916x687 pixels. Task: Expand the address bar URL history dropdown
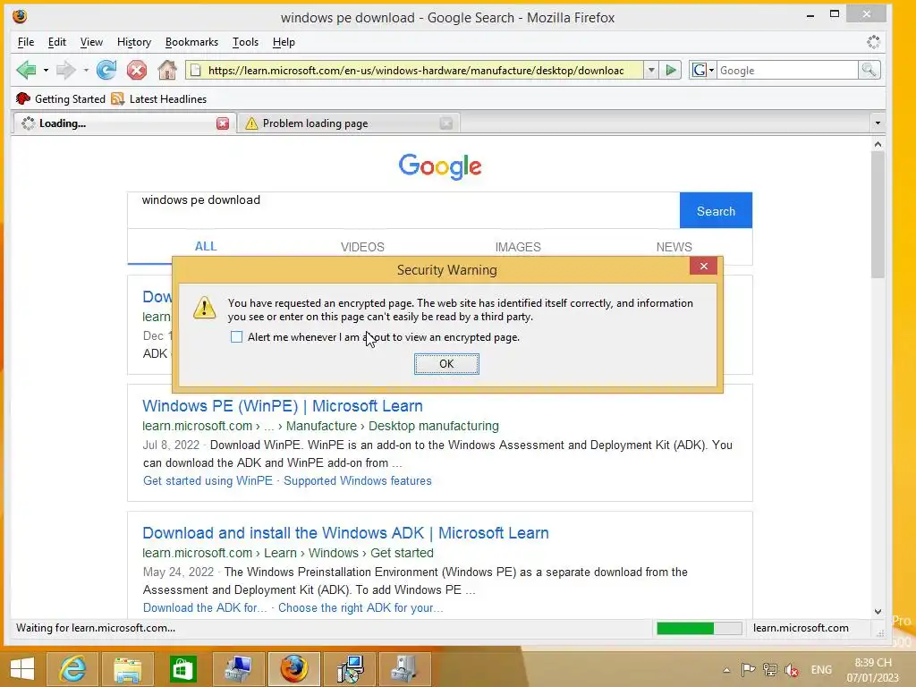651,70
